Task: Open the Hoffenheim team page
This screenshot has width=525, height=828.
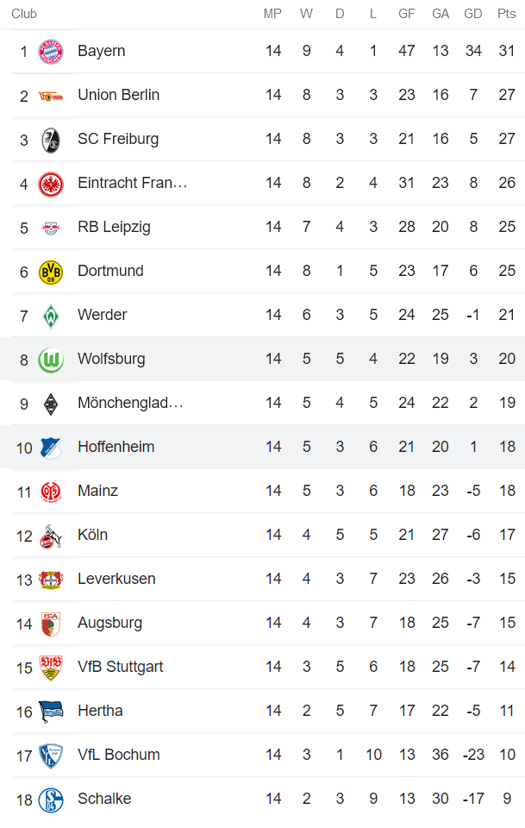Action: coord(116,447)
